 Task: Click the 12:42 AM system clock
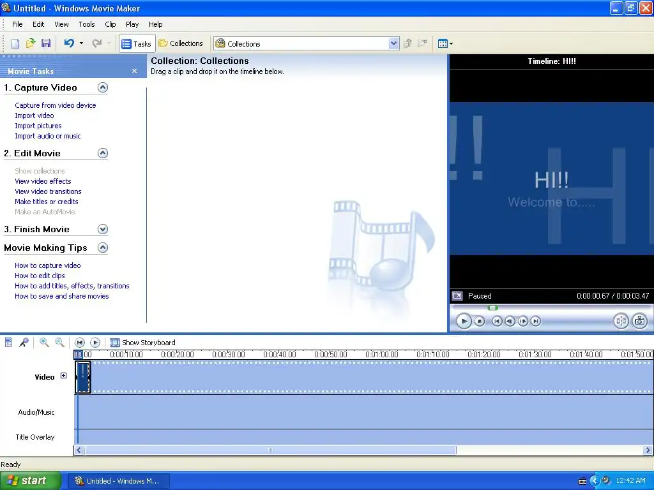630,481
